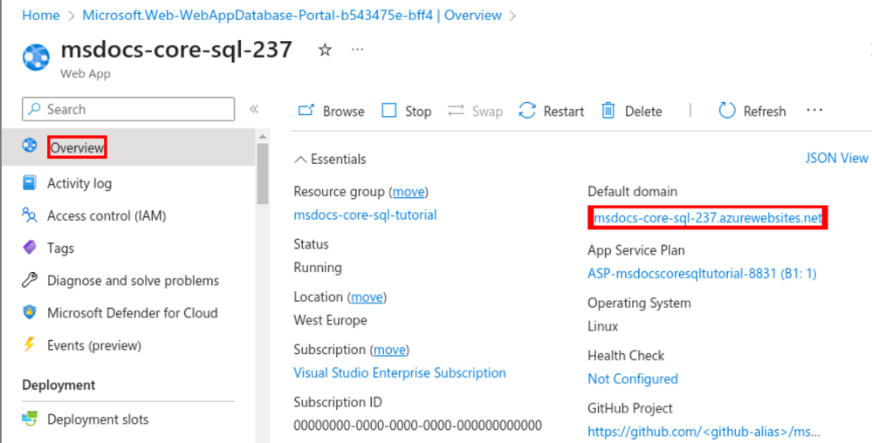Click the Access control people icon

coord(30,215)
